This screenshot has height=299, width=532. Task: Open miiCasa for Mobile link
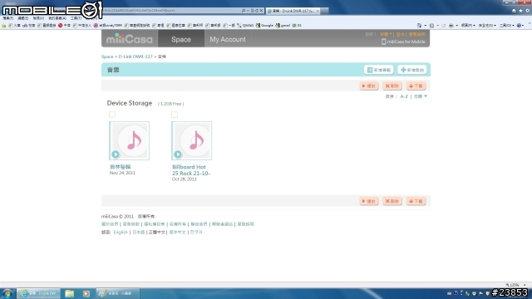(403, 42)
